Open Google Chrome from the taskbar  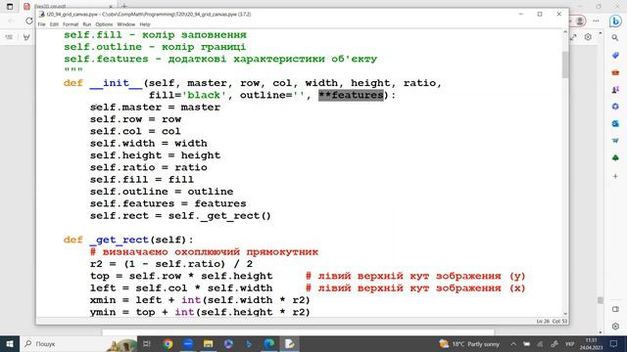click(x=168, y=343)
